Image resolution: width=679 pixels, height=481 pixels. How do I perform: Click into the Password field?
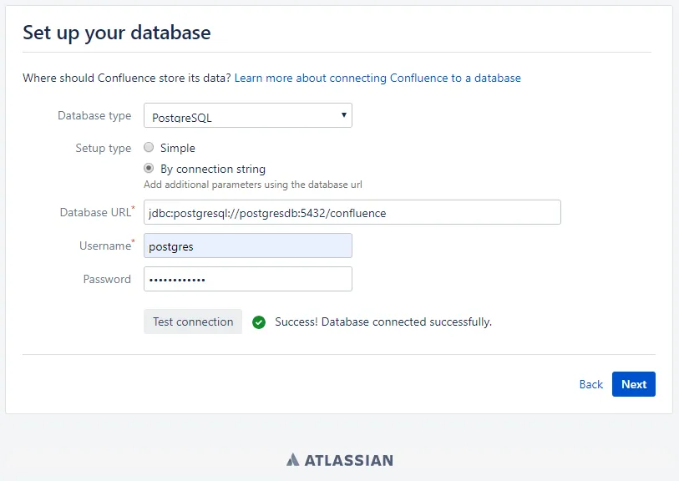pos(248,279)
